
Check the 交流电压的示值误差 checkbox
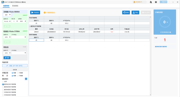pyautogui.click(x=3, y=92)
